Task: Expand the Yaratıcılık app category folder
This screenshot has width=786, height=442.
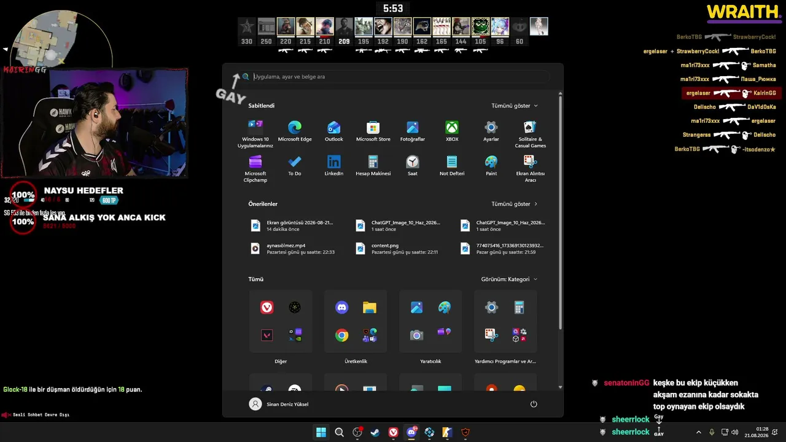Action: [x=430, y=322]
